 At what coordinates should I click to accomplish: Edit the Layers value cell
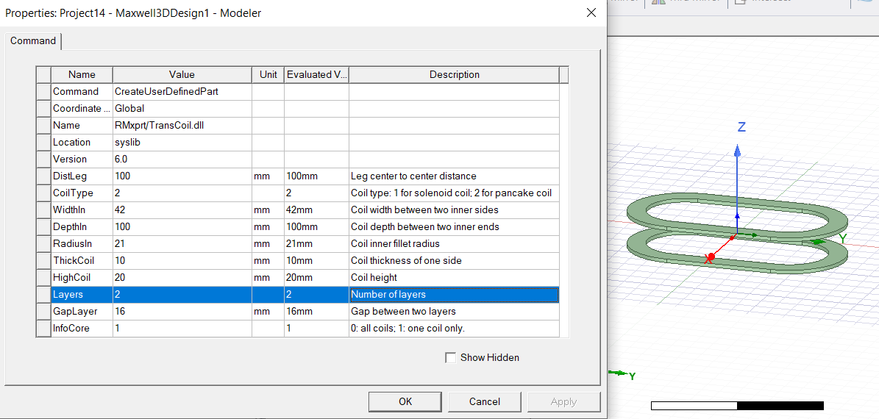coord(182,295)
